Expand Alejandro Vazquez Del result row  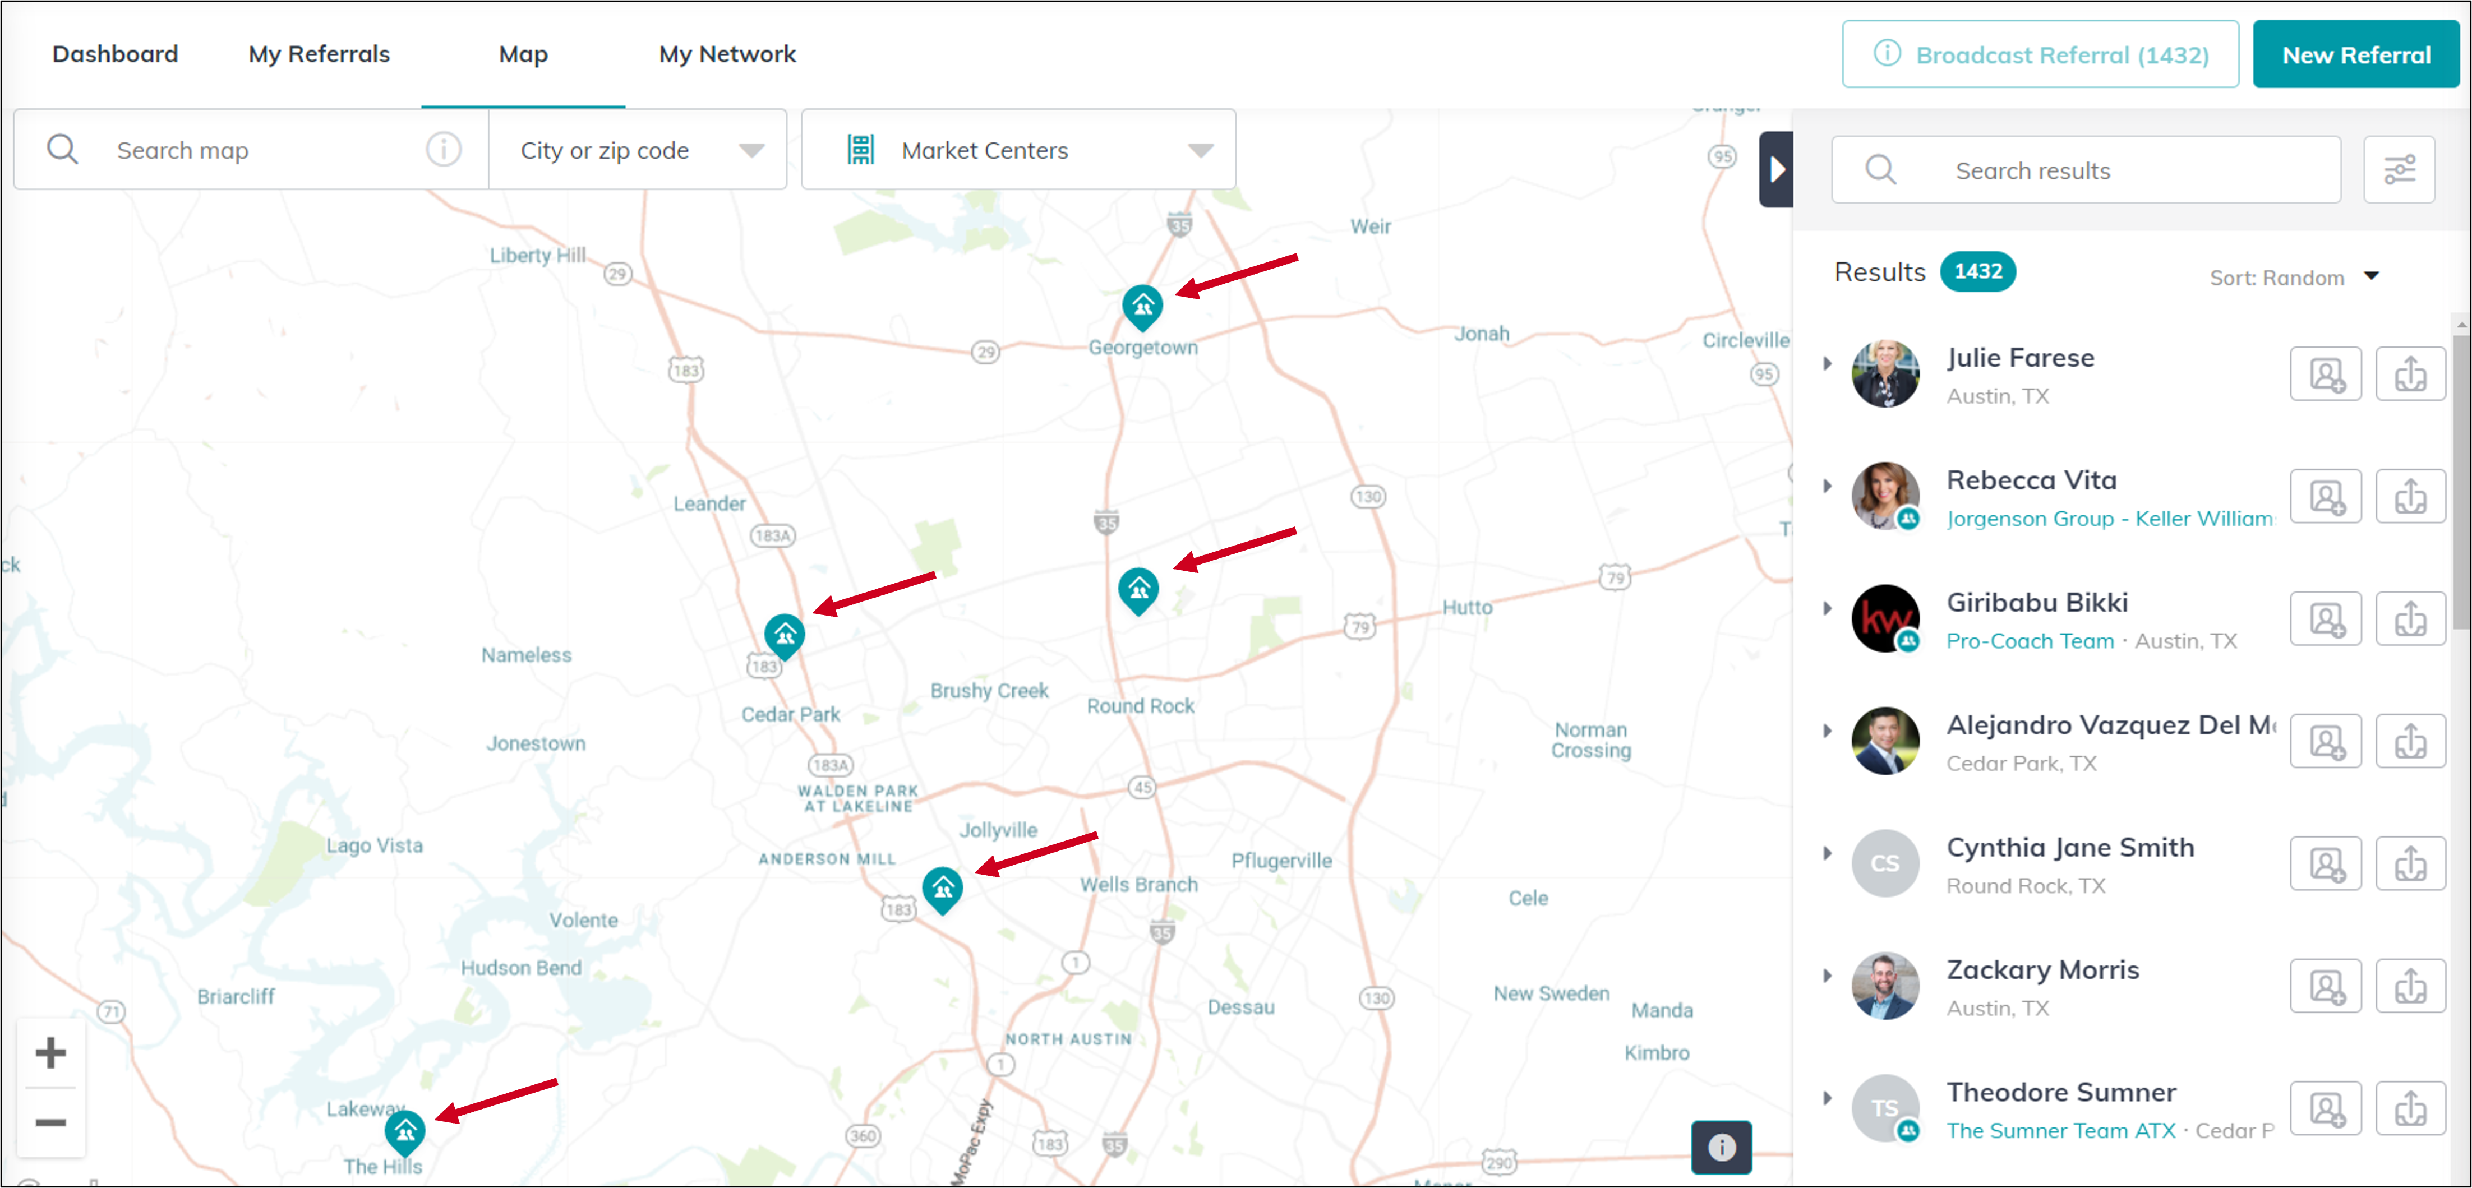pos(1827,731)
